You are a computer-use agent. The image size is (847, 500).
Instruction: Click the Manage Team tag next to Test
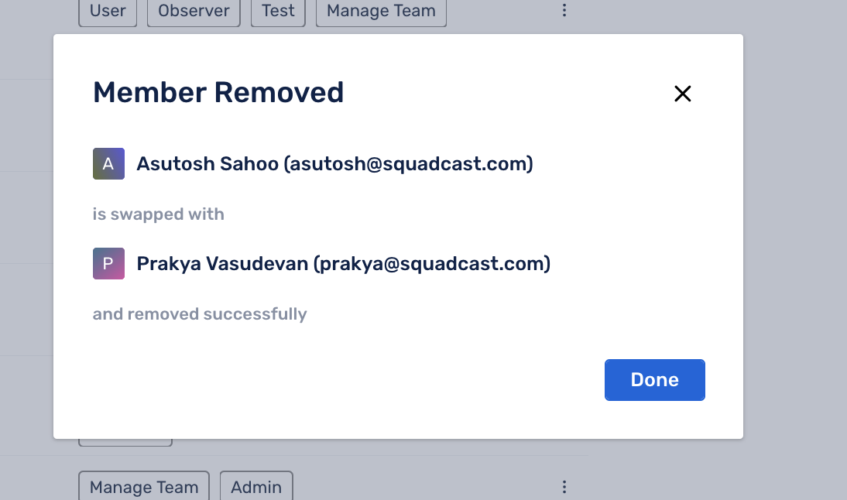pyautogui.click(x=381, y=12)
